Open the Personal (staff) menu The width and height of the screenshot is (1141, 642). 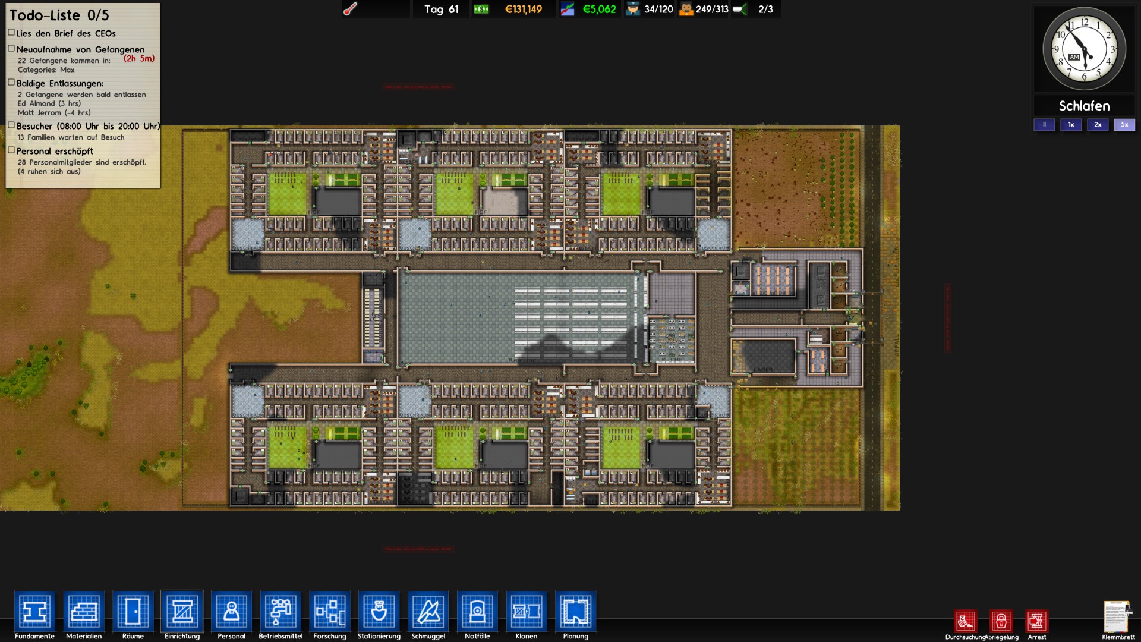(231, 611)
